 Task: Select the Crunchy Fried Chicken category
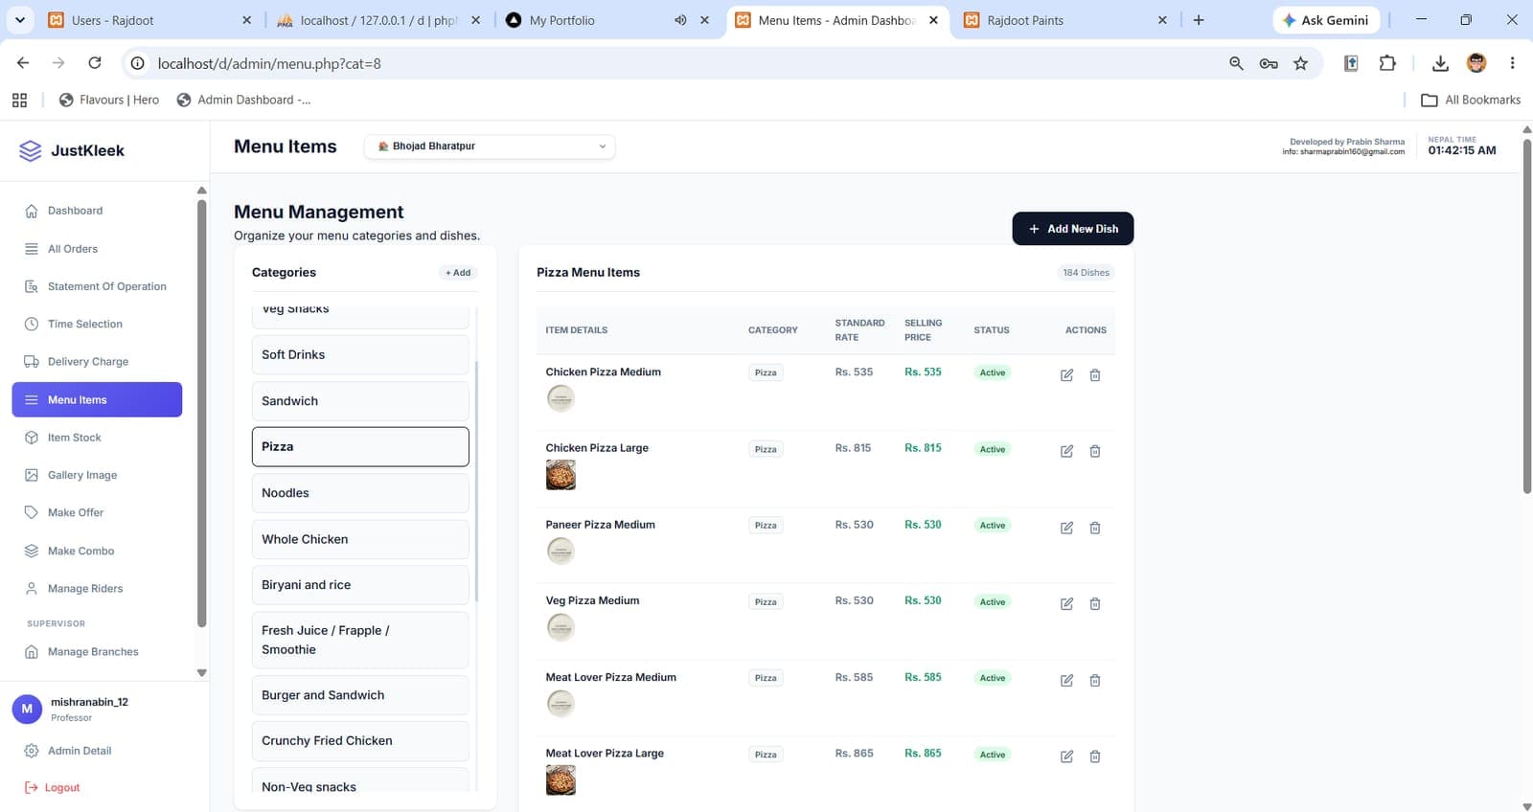pyautogui.click(x=360, y=741)
